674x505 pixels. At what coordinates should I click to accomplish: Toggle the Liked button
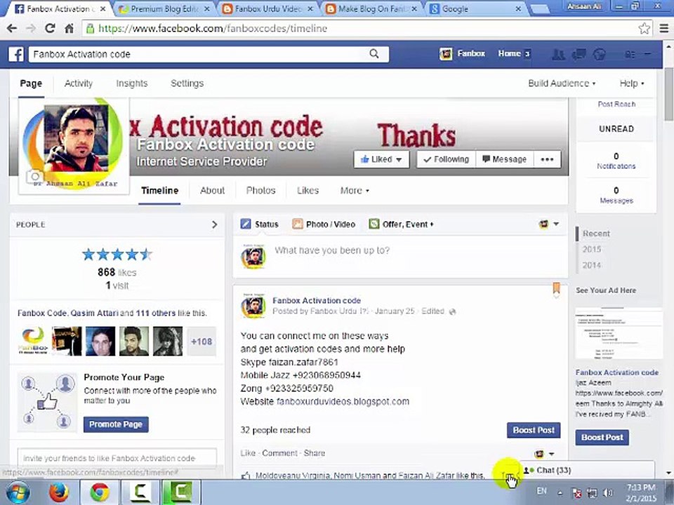[381, 159]
